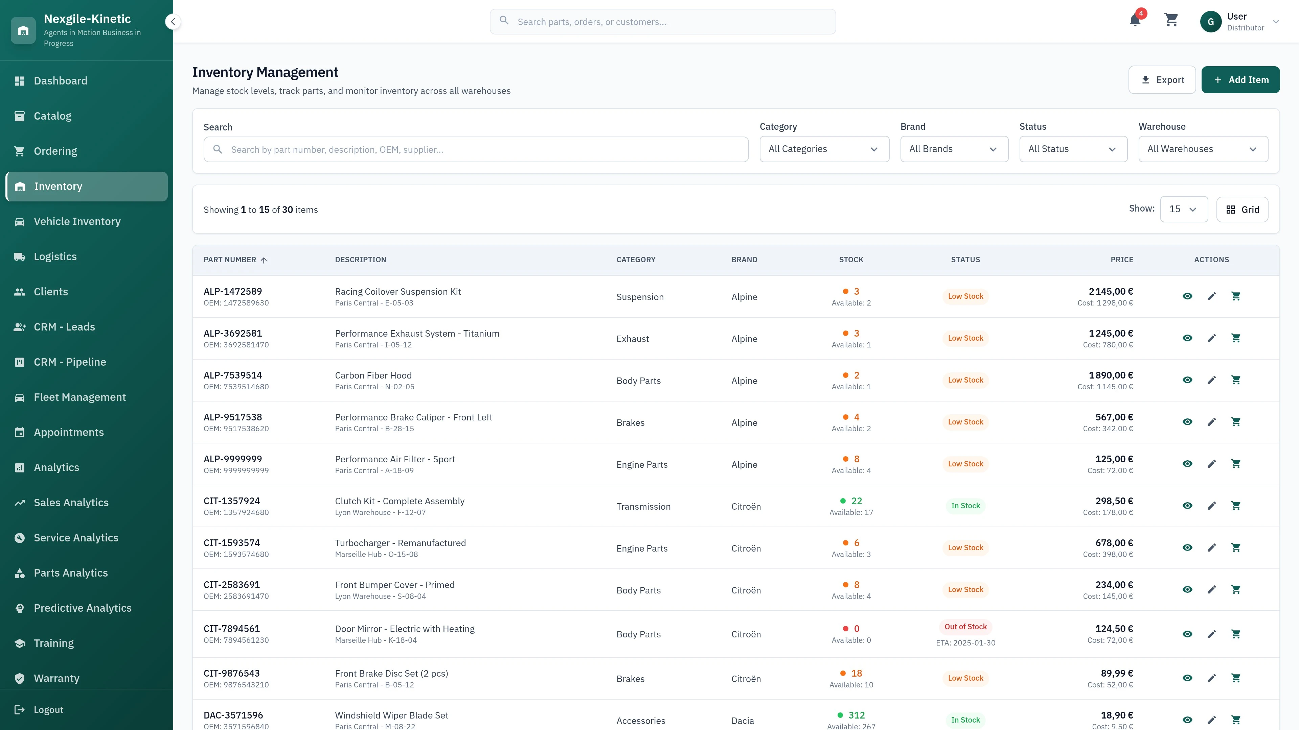Screen dimensions: 1299x730
Task: Click the Add Item button
Action: 1241,80
